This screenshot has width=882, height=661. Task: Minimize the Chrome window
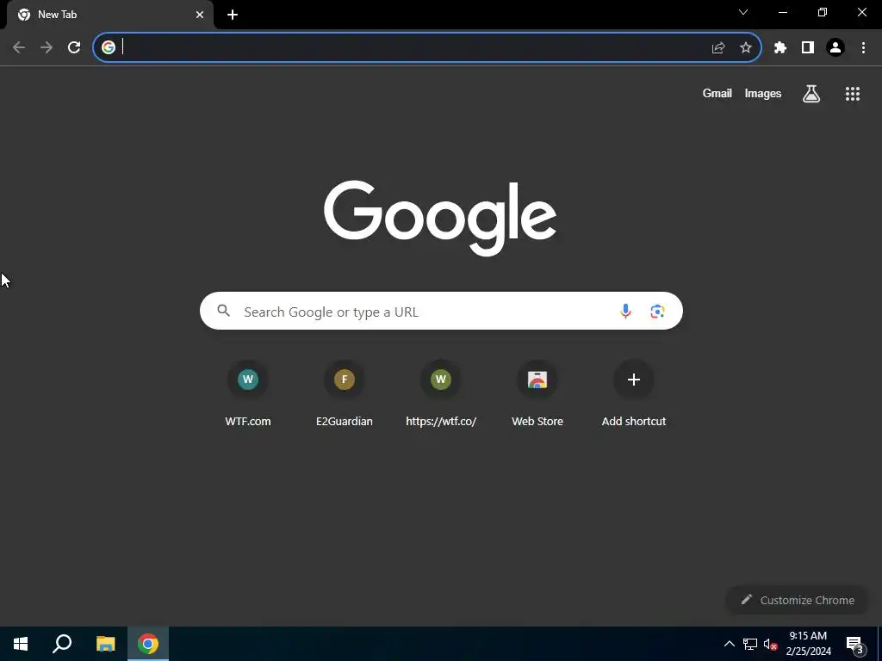point(783,12)
